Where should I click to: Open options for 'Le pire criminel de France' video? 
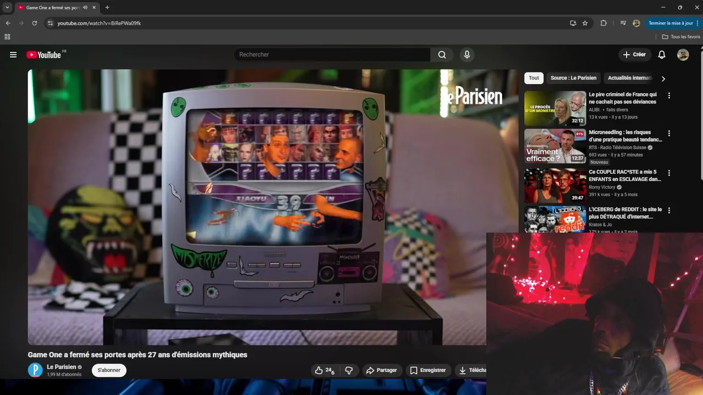point(669,95)
